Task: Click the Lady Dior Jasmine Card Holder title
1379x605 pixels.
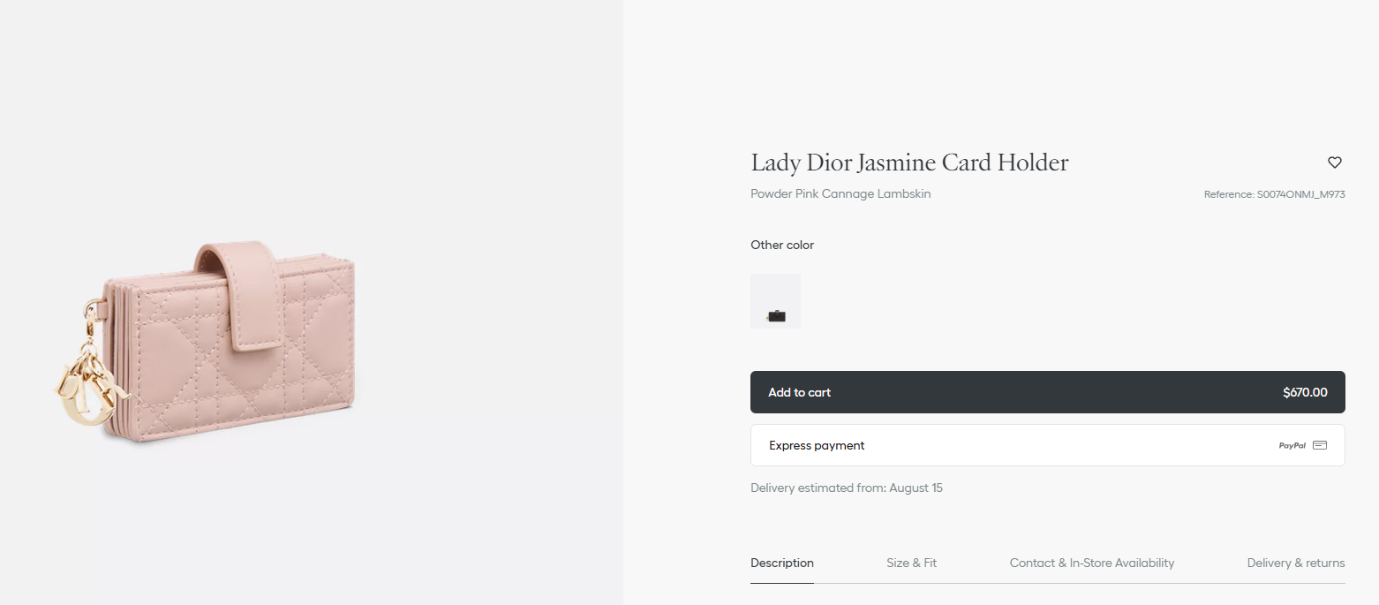Action: point(909,163)
